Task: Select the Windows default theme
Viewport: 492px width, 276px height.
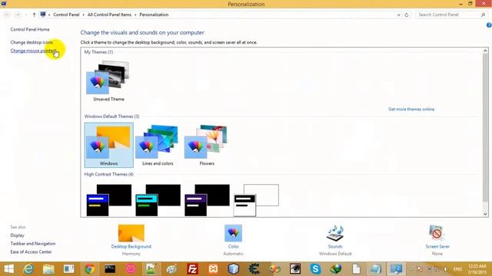Action: click(108, 145)
